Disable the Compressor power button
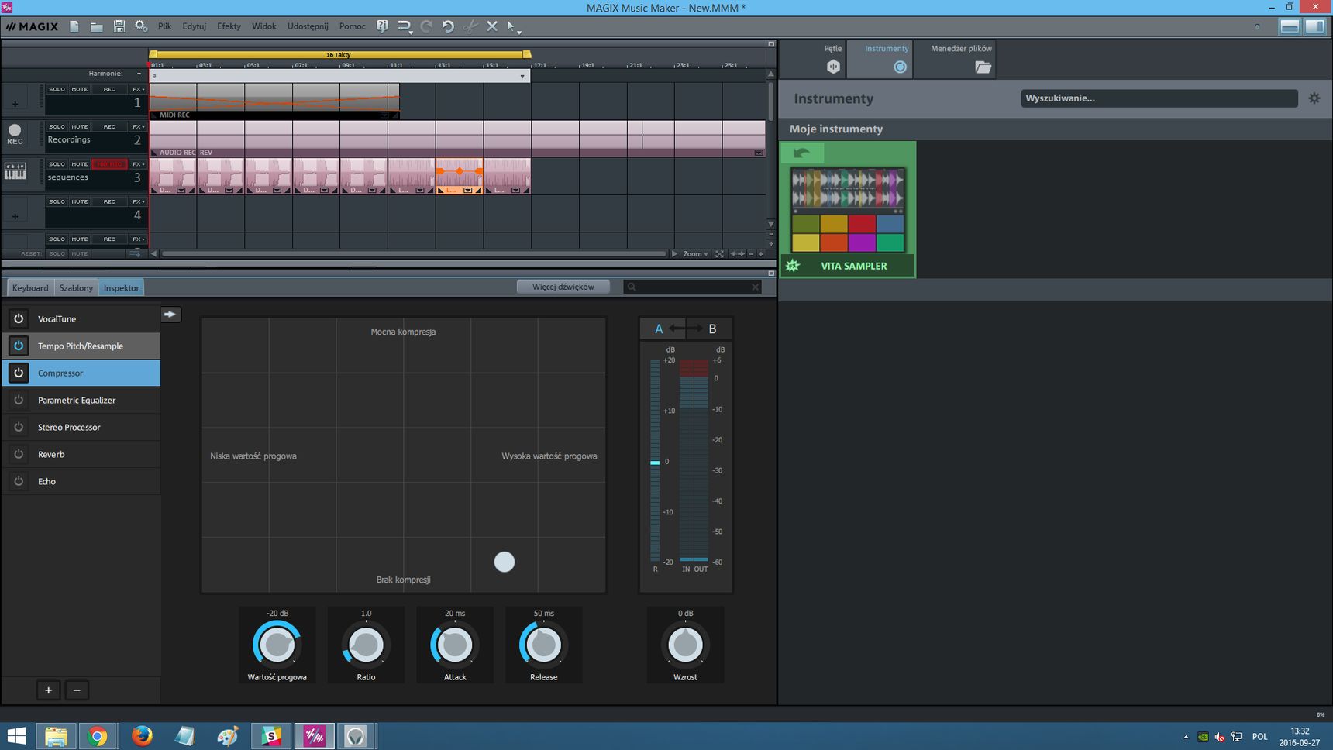Screen dimensions: 1333x750 pyautogui.click(x=19, y=373)
